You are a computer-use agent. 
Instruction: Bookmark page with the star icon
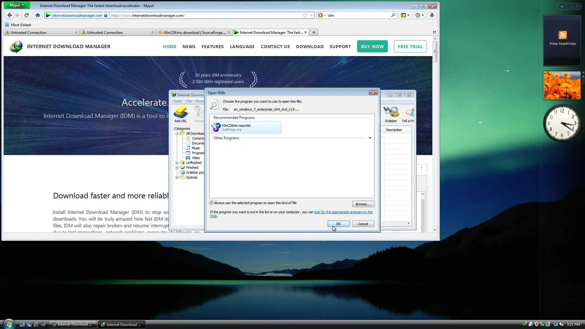(305, 15)
